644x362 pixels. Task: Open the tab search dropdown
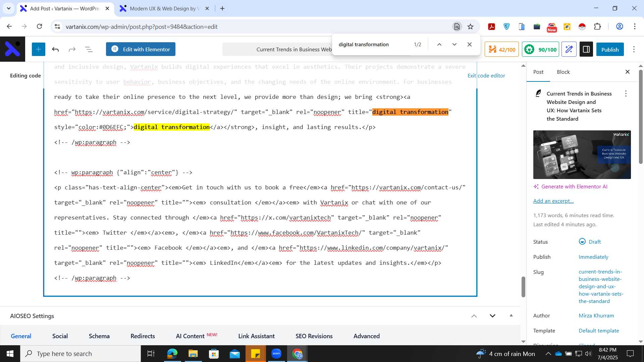tap(9, 8)
